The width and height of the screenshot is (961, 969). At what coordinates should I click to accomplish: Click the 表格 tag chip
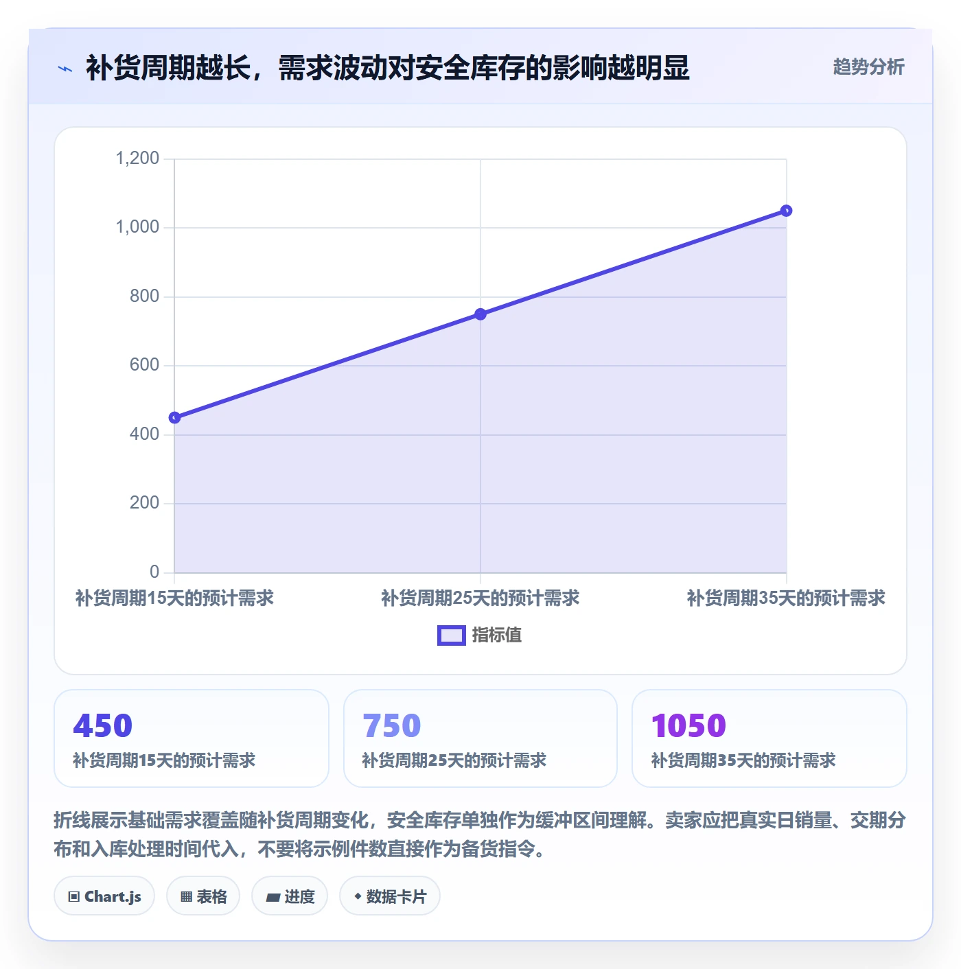[x=203, y=896]
